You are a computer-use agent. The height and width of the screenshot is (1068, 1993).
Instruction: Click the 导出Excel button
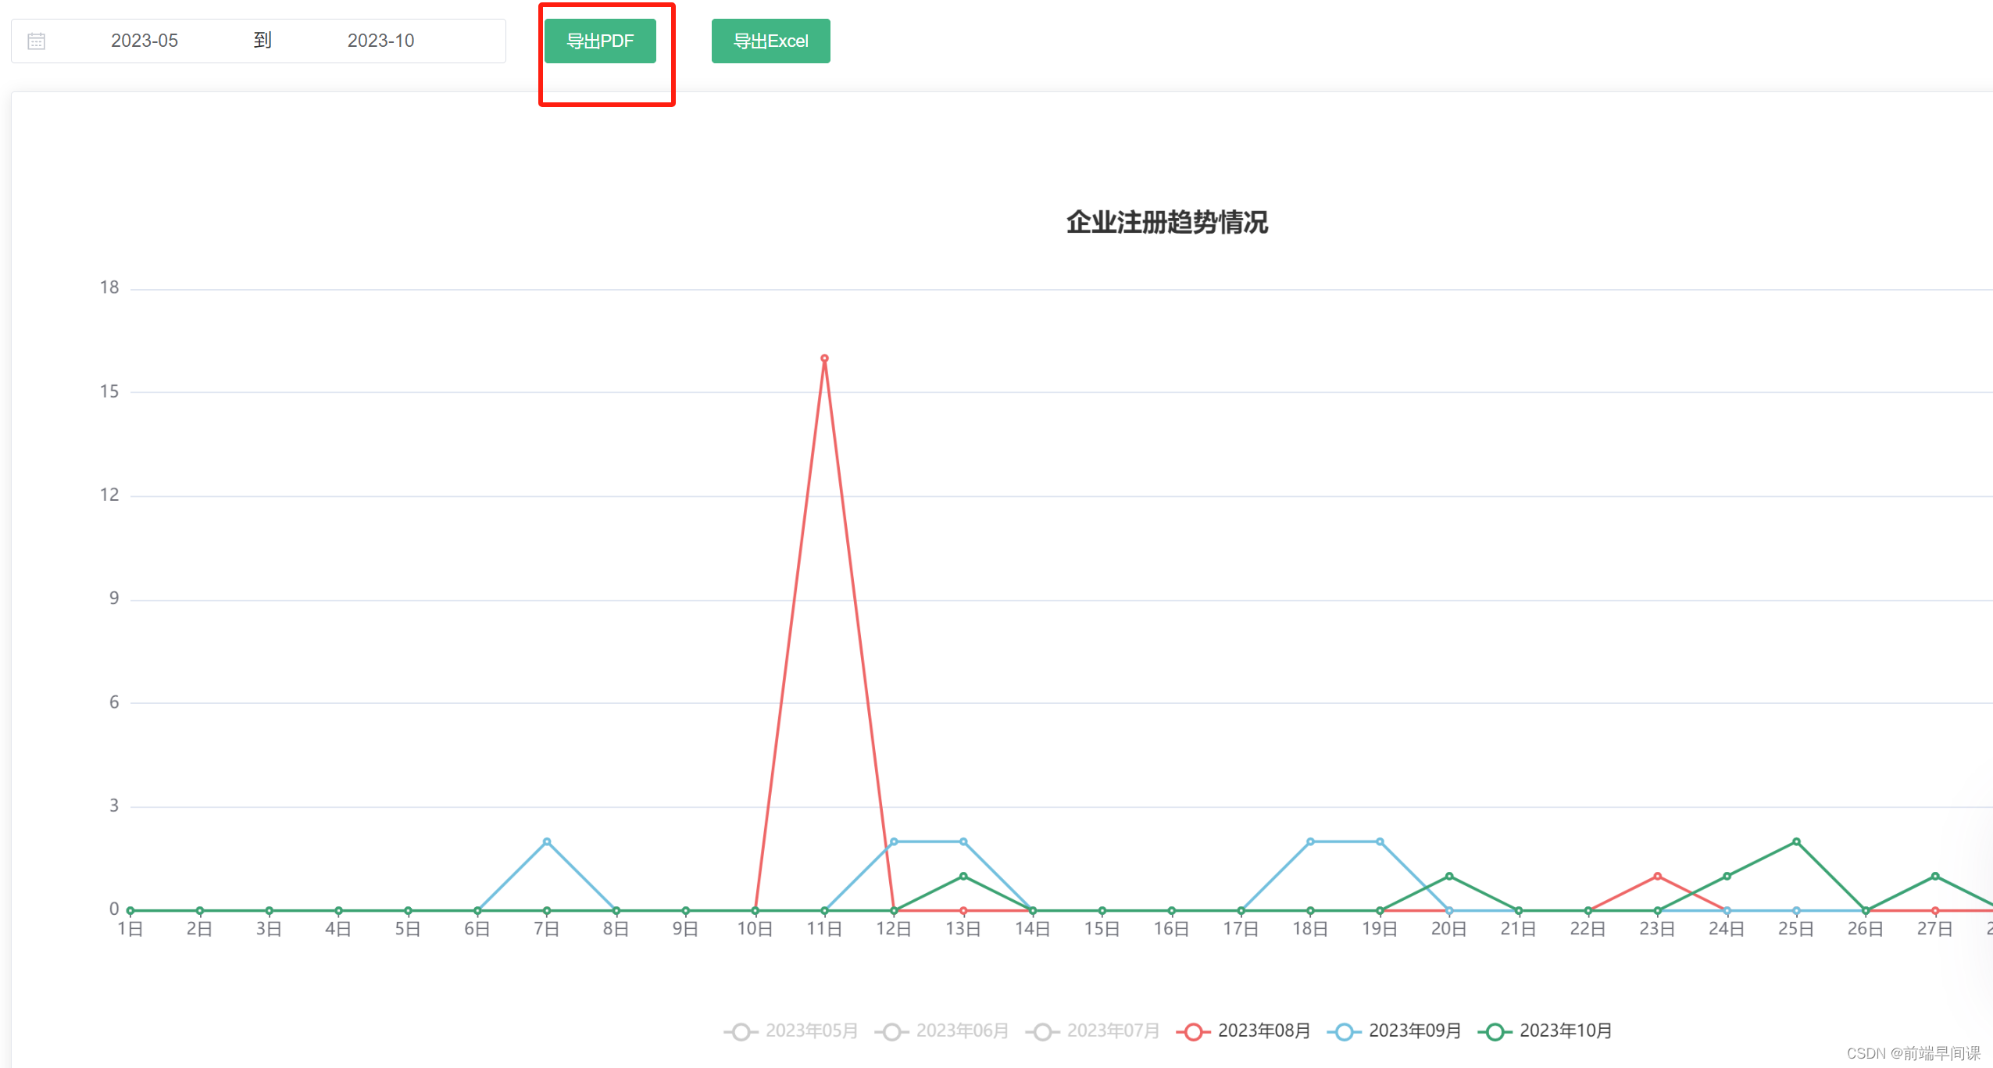(x=770, y=41)
